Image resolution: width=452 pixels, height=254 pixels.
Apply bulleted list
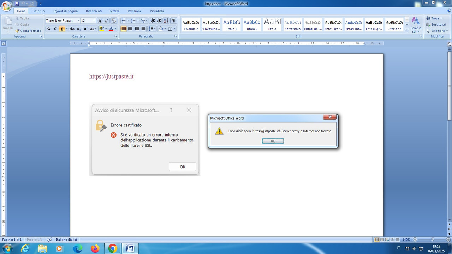pyautogui.click(x=124, y=21)
